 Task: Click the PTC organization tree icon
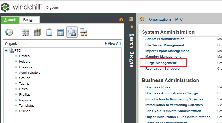click(x=11, y=51)
